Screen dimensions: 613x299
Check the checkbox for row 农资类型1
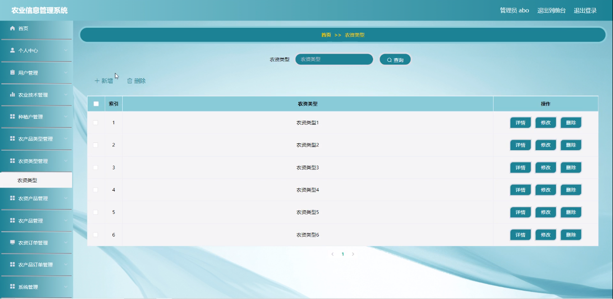pos(96,122)
